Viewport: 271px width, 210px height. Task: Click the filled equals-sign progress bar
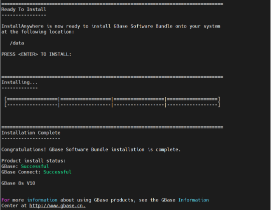point(112,99)
